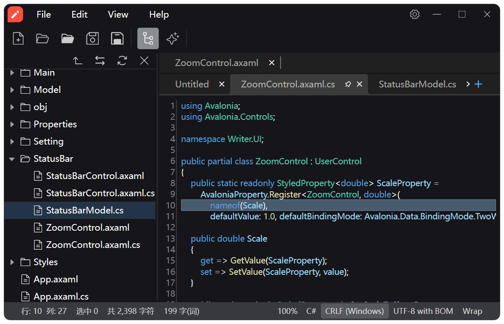Open the View menu
504x324 pixels.
point(118,14)
